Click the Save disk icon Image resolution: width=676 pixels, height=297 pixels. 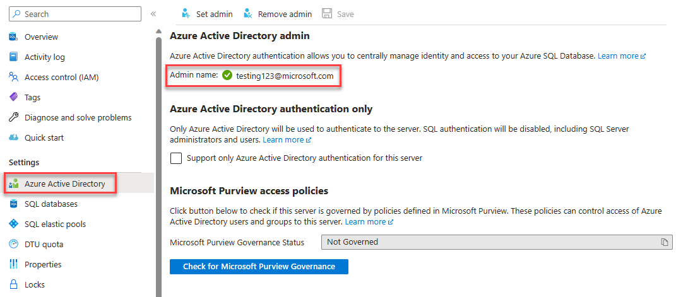click(327, 14)
